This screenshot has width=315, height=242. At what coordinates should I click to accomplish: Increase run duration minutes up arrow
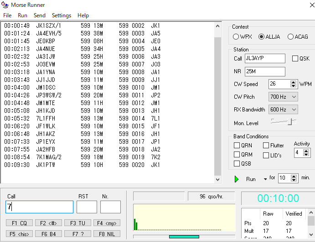pos(294,176)
